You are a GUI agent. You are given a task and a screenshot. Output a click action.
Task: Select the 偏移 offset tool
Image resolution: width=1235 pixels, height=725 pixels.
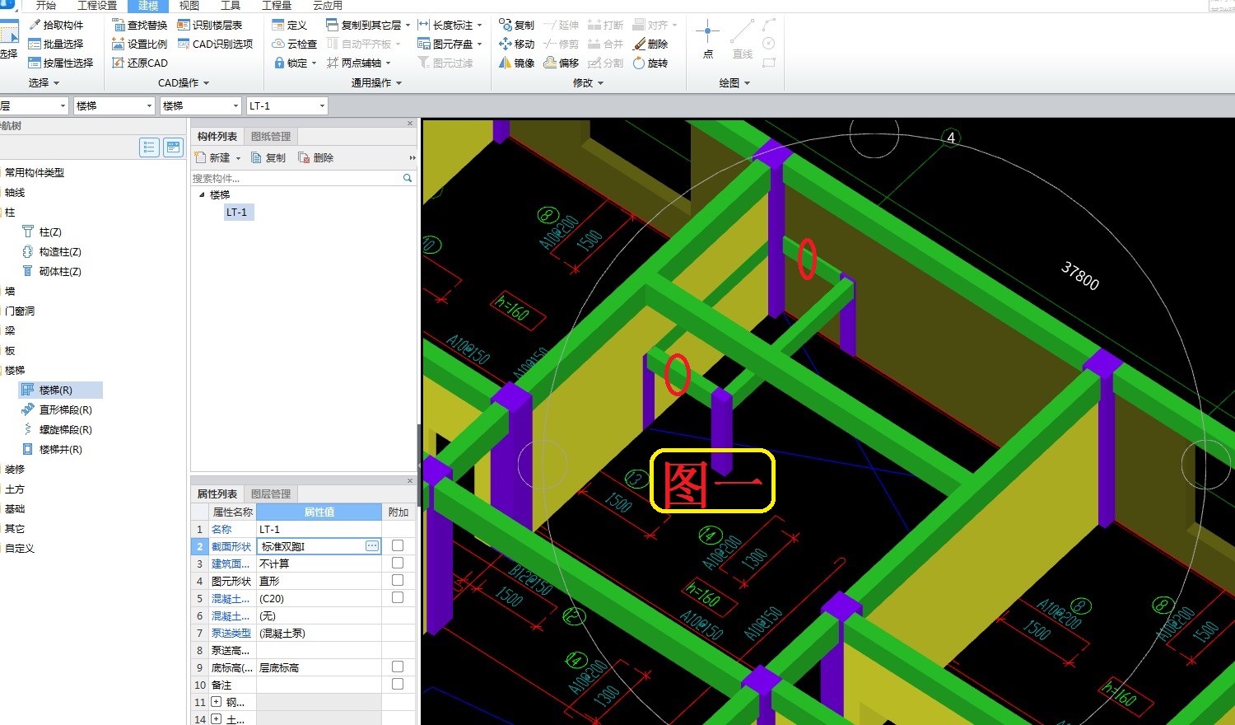(561, 63)
